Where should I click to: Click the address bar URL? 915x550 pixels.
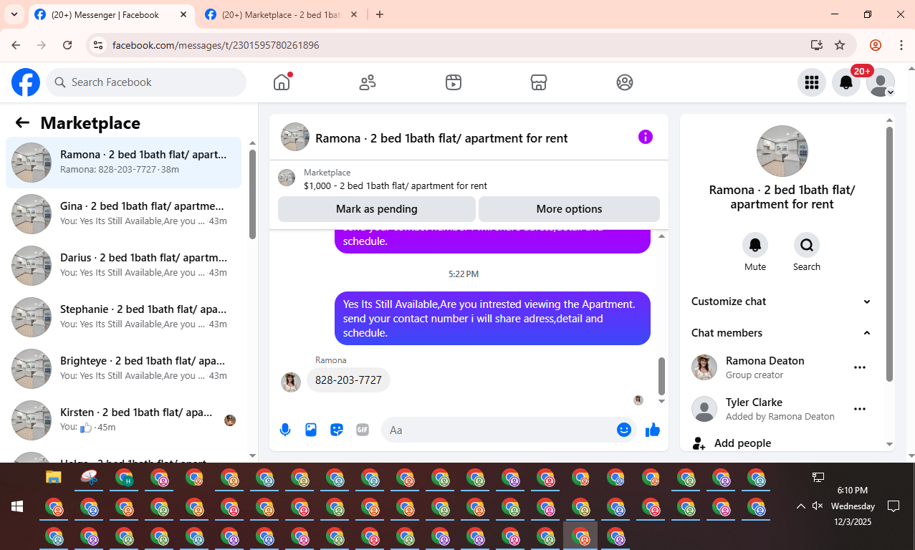click(x=216, y=45)
